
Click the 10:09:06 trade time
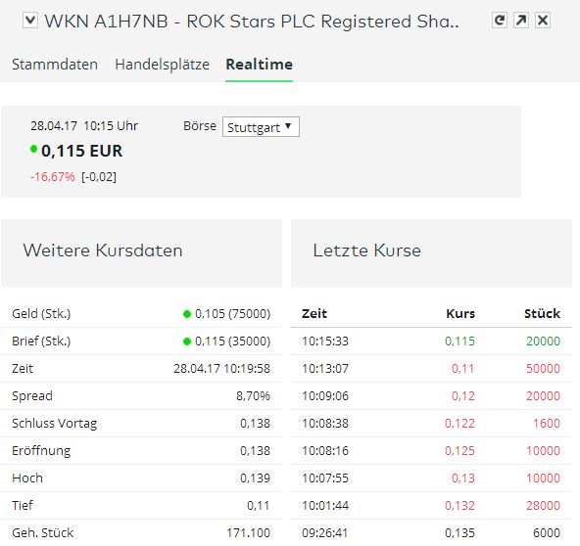tap(325, 395)
